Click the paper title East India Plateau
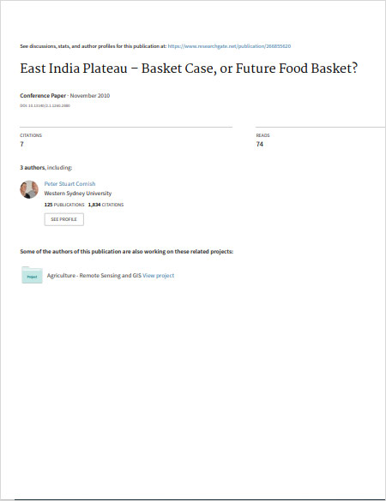Image resolution: width=386 pixels, height=501 pixels. [189, 69]
